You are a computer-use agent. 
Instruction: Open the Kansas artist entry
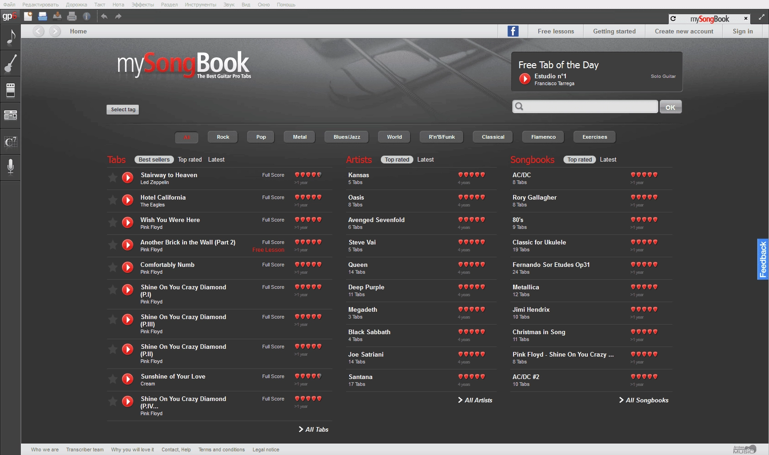click(x=358, y=175)
